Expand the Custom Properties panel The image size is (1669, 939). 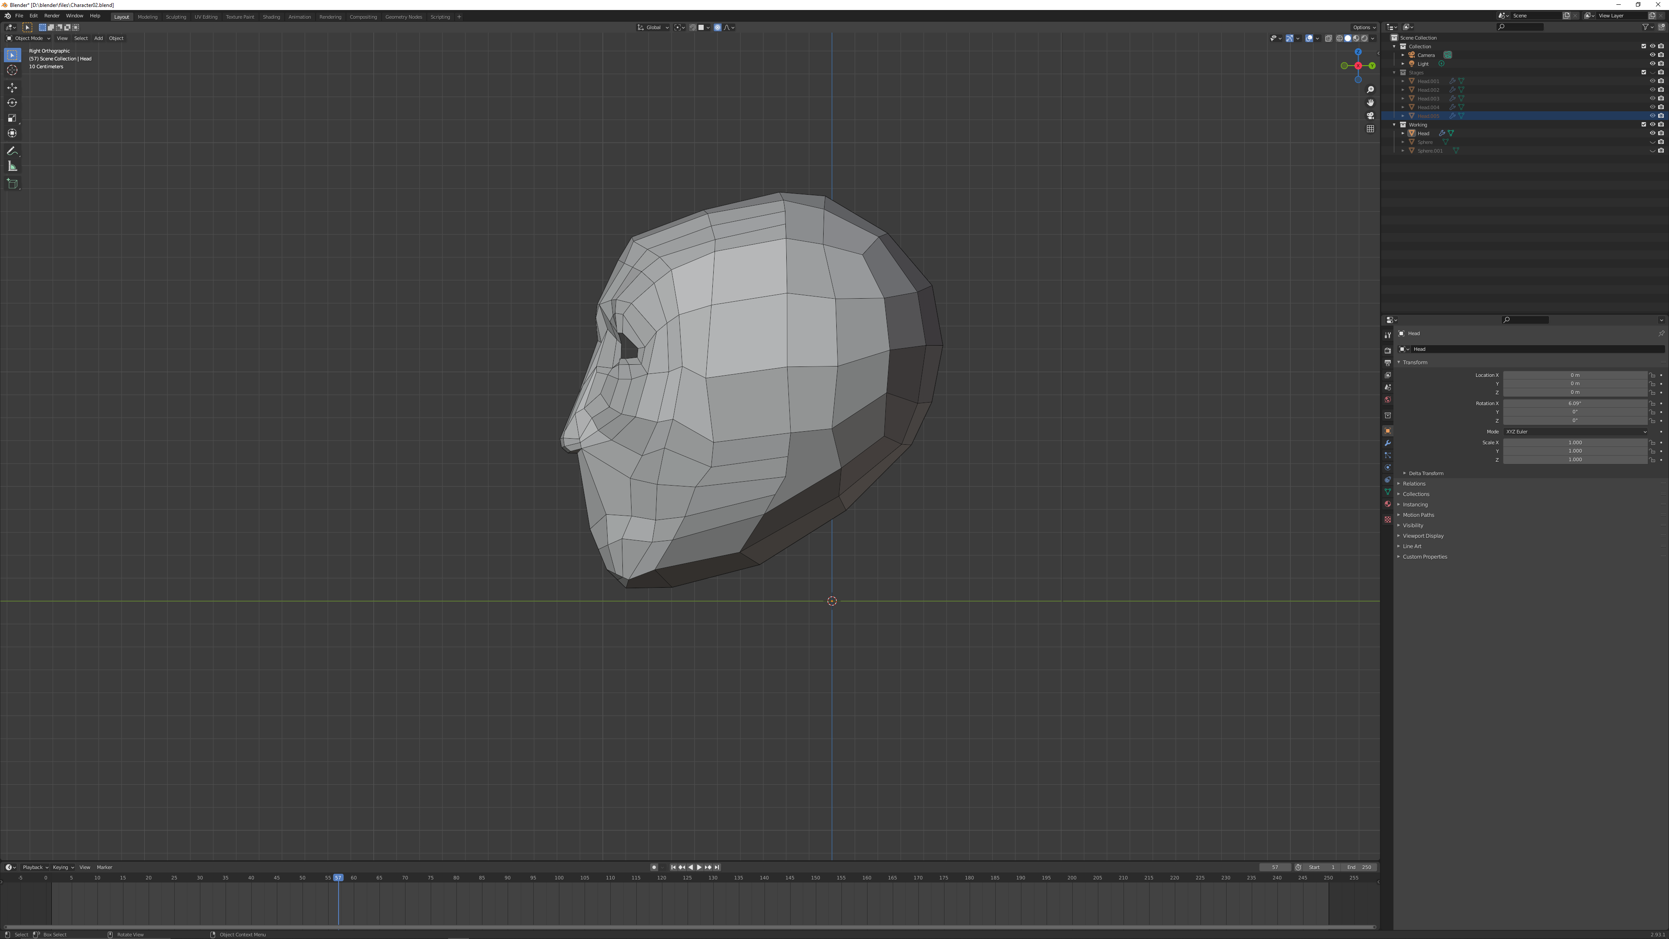click(1399, 556)
